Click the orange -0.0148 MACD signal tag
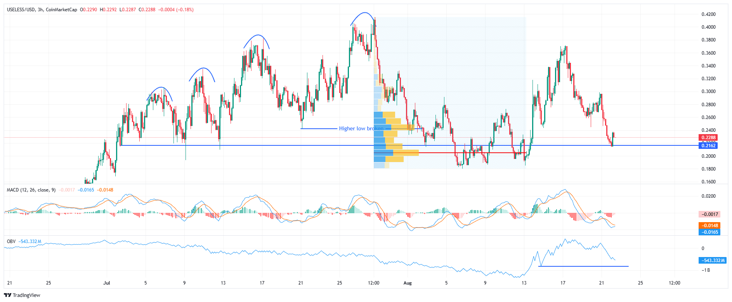The width and height of the screenshot is (732, 302). [x=709, y=226]
